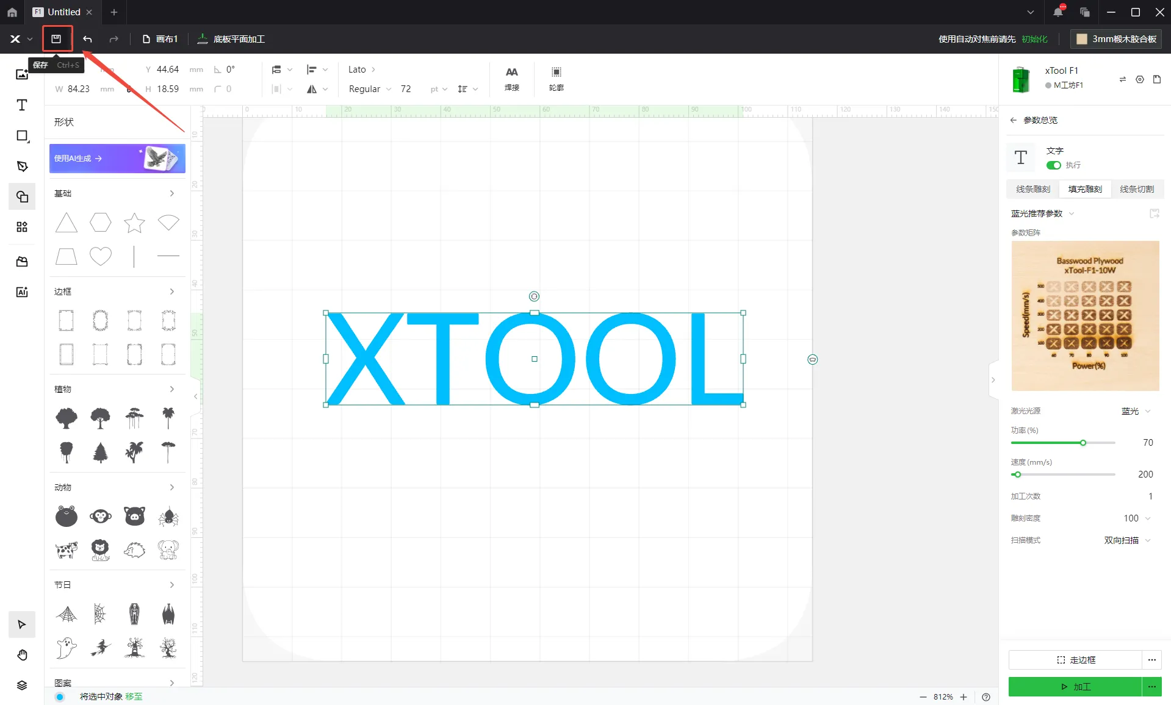Expand the borders category
Viewport: 1171px width, 705px height.
(172, 292)
